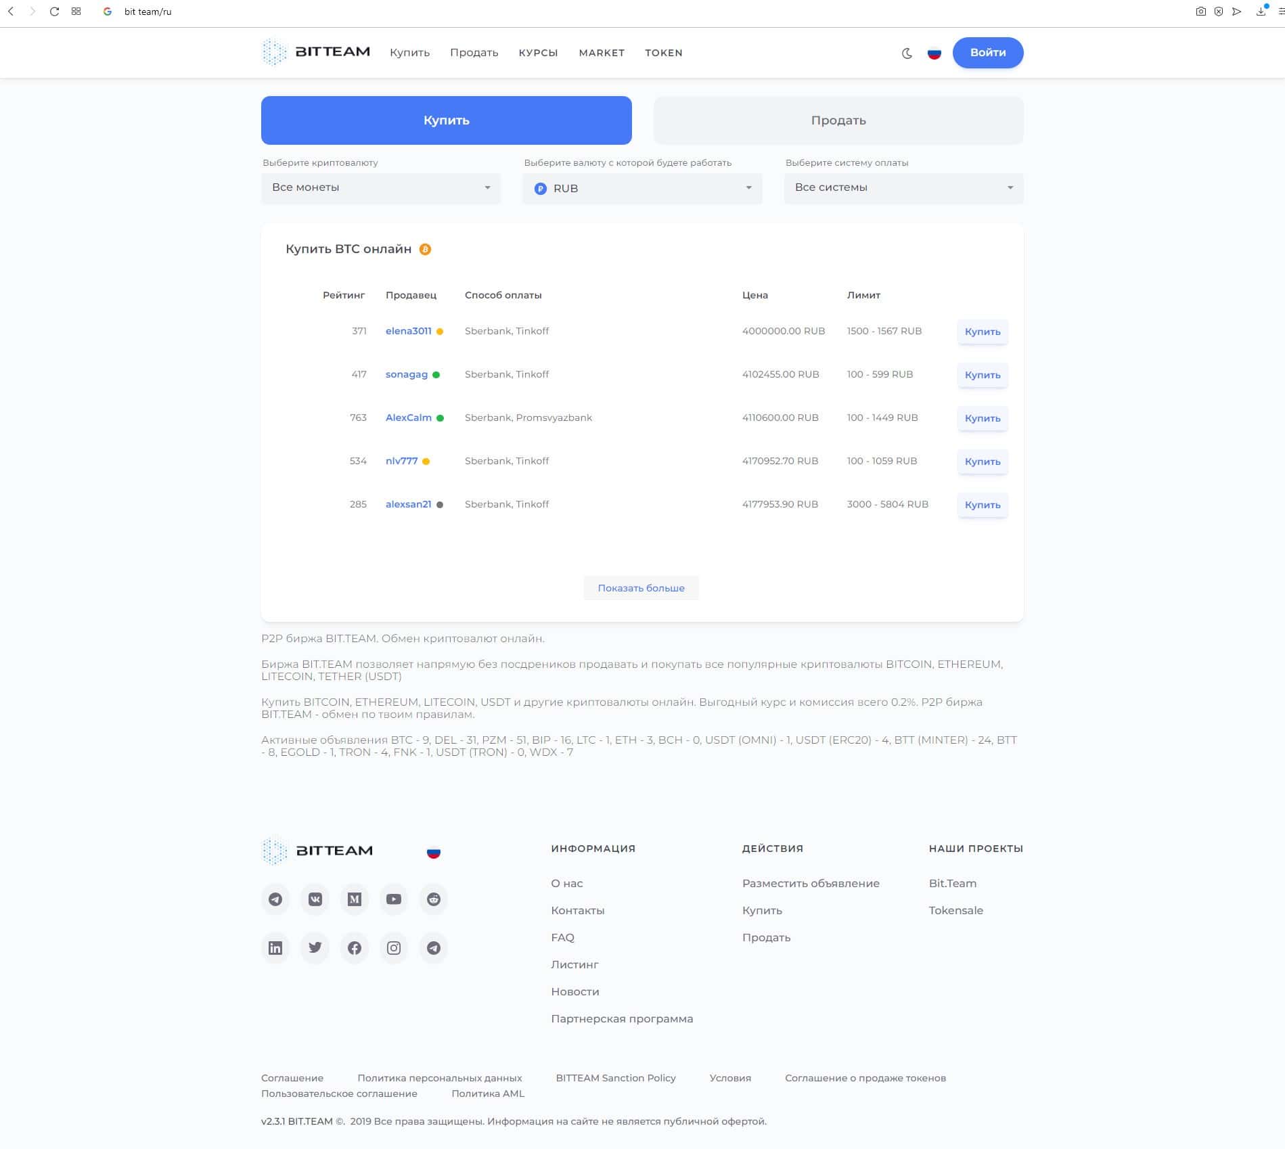Screen dimensions: 1285x1149
Task: Click Купить in the AlexCalm row
Action: pyautogui.click(x=983, y=418)
